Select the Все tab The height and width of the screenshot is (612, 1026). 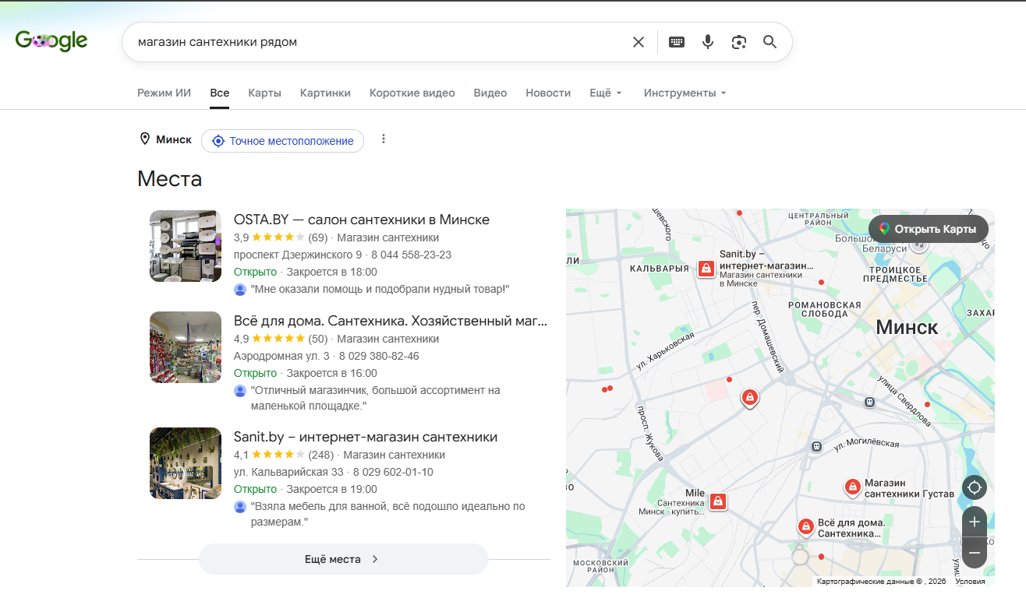(220, 93)
